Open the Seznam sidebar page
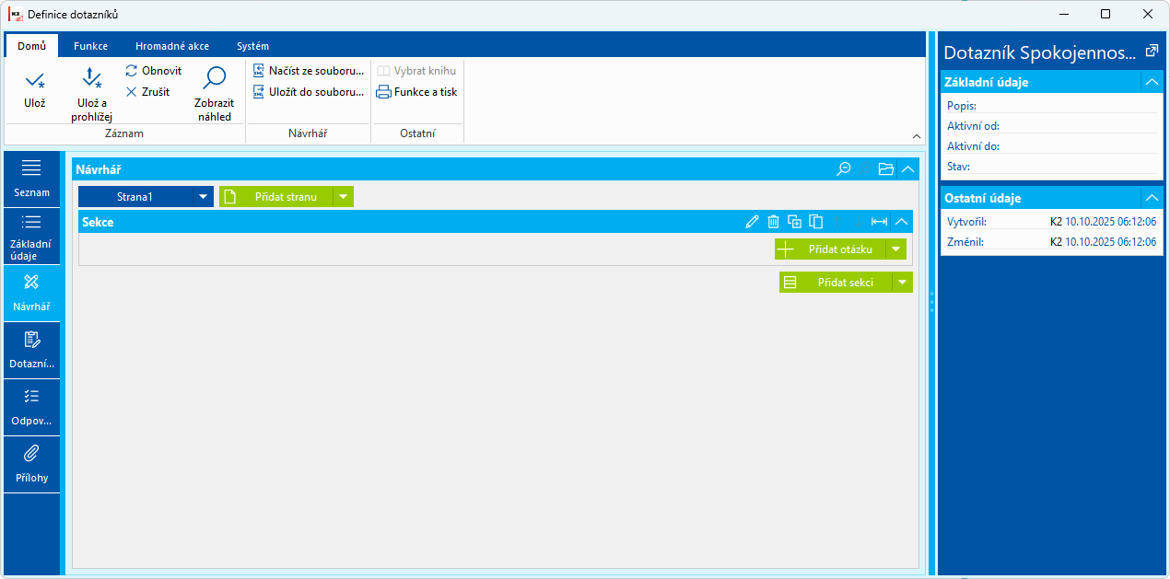The image size is (1170, 579). click(x=32, y=179)
